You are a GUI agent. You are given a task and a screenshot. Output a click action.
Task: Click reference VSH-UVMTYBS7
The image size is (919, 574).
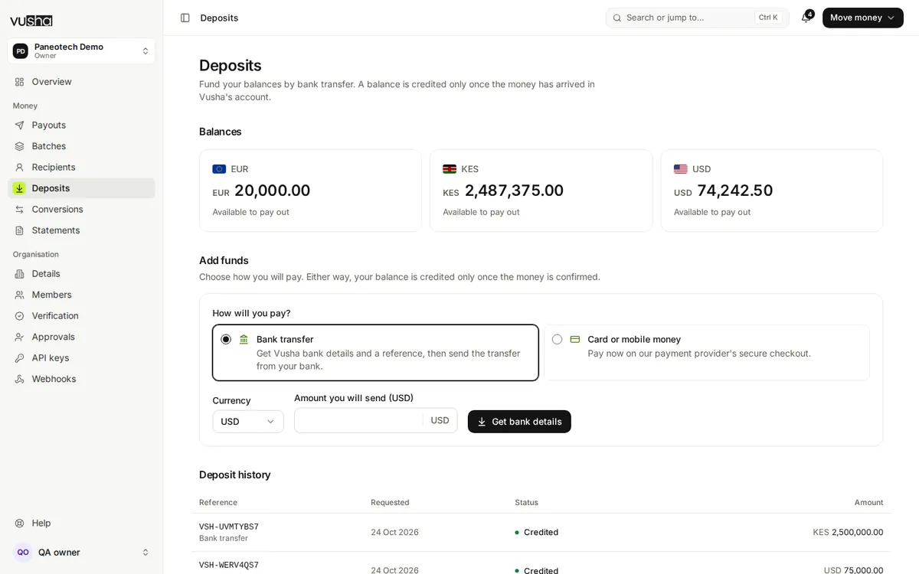point(229,527)
